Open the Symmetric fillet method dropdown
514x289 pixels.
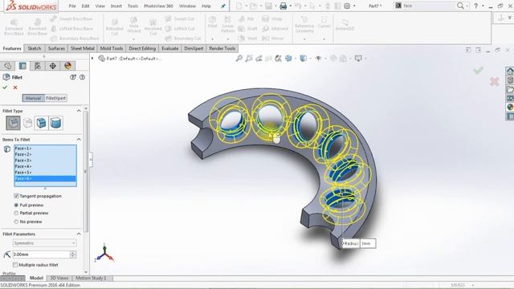45,242
